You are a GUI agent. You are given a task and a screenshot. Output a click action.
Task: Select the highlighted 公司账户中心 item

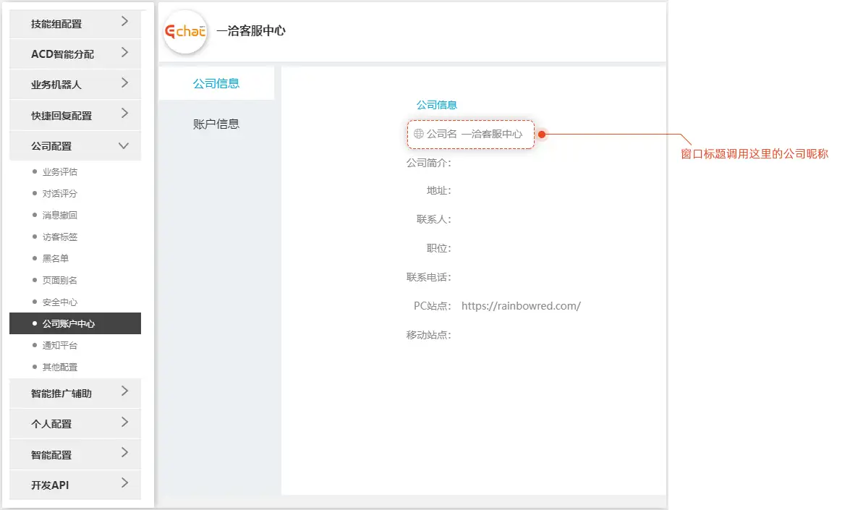pyautogui.click(x=75, y=323)
